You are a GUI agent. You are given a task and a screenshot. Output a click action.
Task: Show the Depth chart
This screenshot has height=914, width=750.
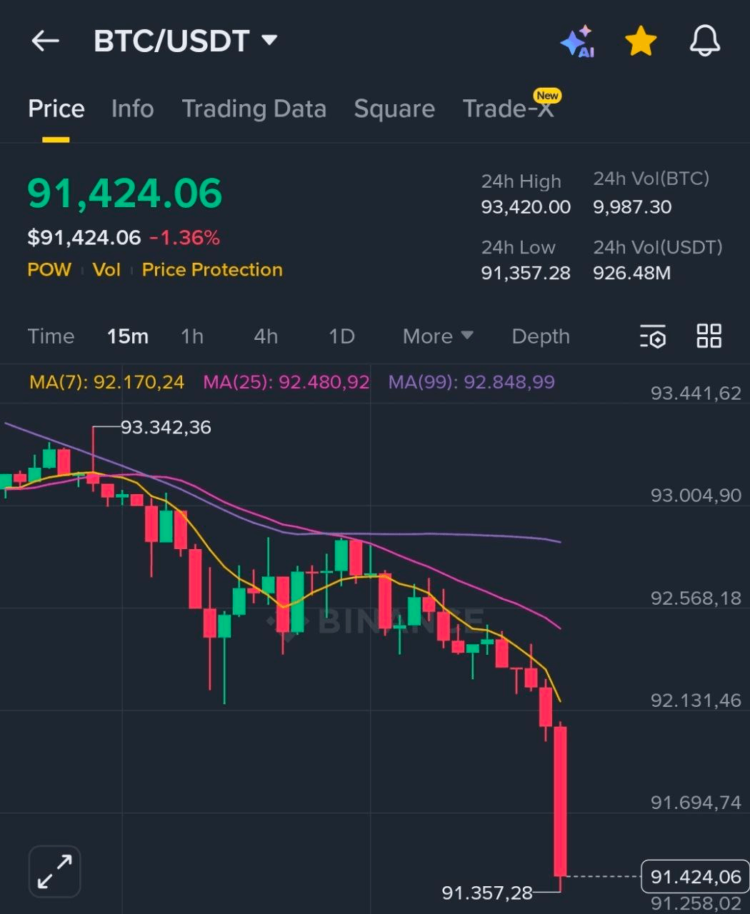tap(541, 336)
